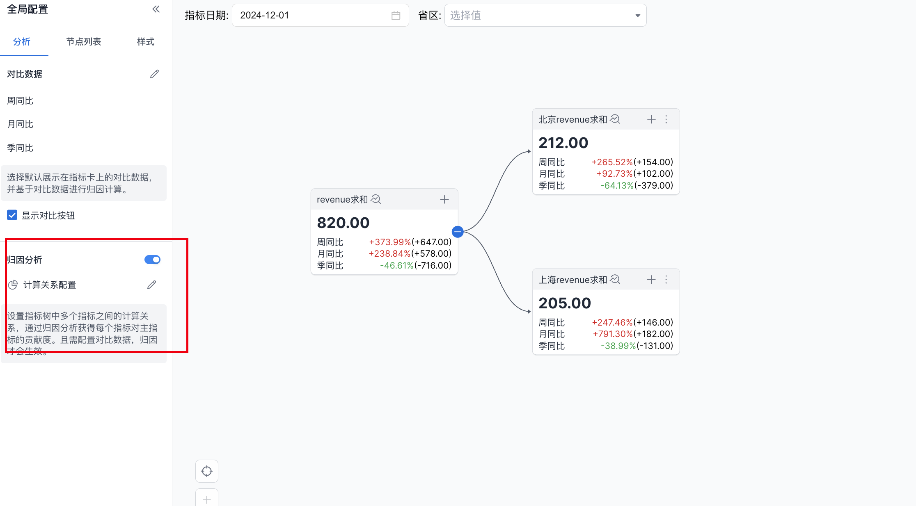Open more options on 上海revenue求和 card
This screenshot has height=506, width=916.
(x=666, y=280)
